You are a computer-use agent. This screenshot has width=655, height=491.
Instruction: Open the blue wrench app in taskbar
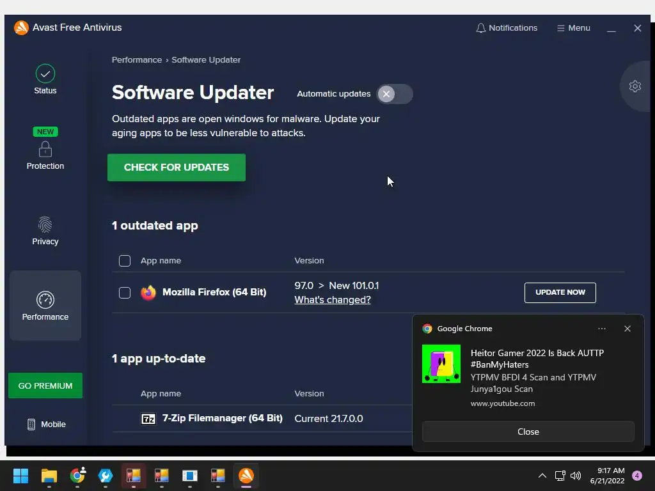point(106,476)
